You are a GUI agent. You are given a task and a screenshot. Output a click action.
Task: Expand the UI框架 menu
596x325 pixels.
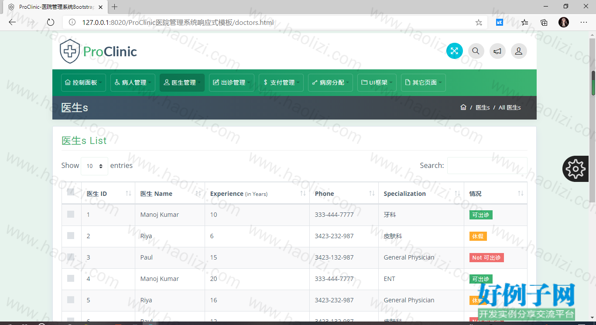(x=377, y=82)
